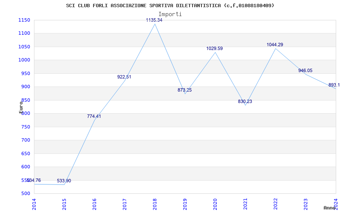Click the 750 y-axis tick label
Viewport: 340px width, 212px height.
(25, 127)
